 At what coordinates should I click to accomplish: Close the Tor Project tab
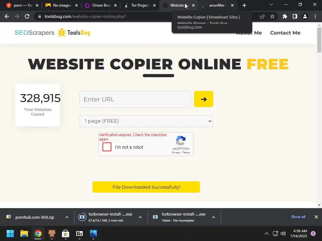(154, 5)
